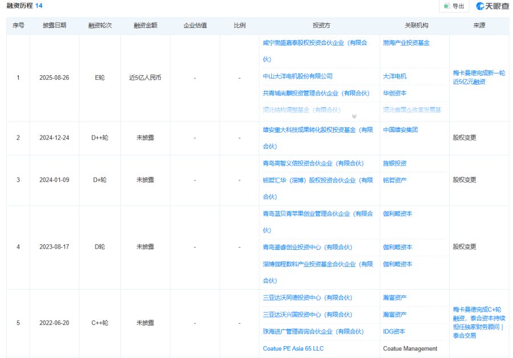Open 共青城尚麟投资管理合伙企业 link
This screenshot has width=513, height=358.
316,93
